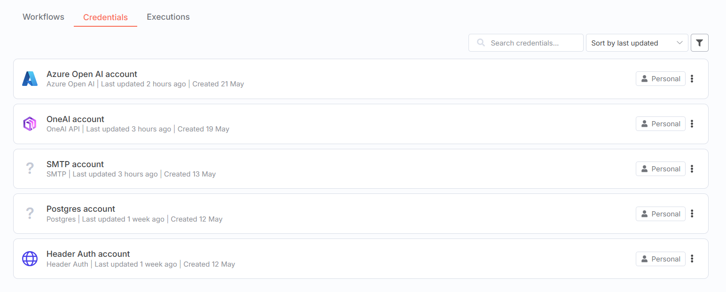Open three-dot menu for SMTP account
The image size is (726, 292).
692,169
